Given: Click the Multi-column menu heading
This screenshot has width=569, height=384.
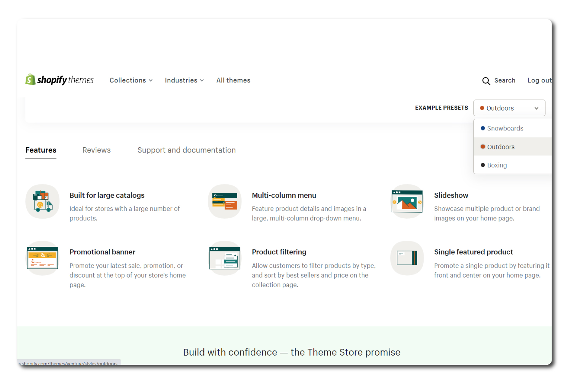Looking at the screenshot, I should pos(284,195).
